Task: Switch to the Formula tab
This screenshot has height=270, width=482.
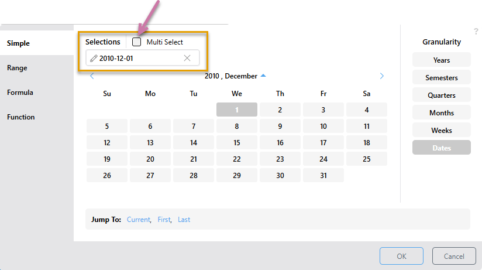Action: [x=20, y=93]
